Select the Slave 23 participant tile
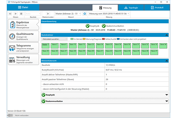Image resolution: width=177 pixels, height=118 pixels. (x=91, y=46)
